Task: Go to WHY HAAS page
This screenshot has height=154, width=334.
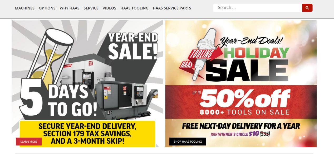Action: click(x=70, y=8)
